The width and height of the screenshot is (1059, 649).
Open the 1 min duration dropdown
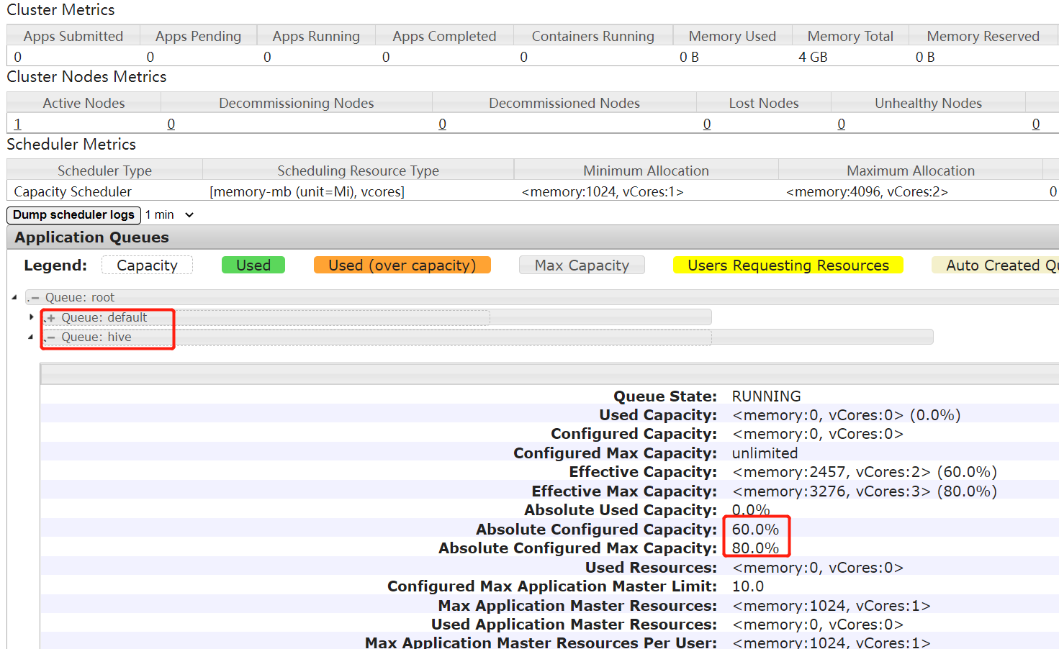coord(170,214)
